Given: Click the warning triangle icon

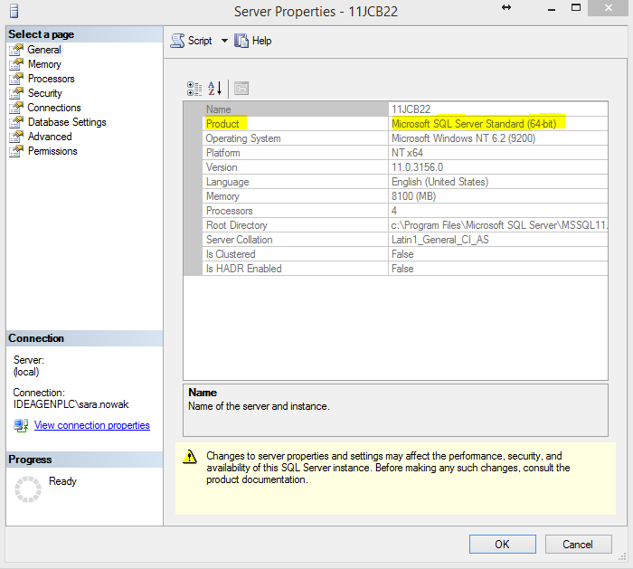Looking at the screenshot, I should click(189, 457).
